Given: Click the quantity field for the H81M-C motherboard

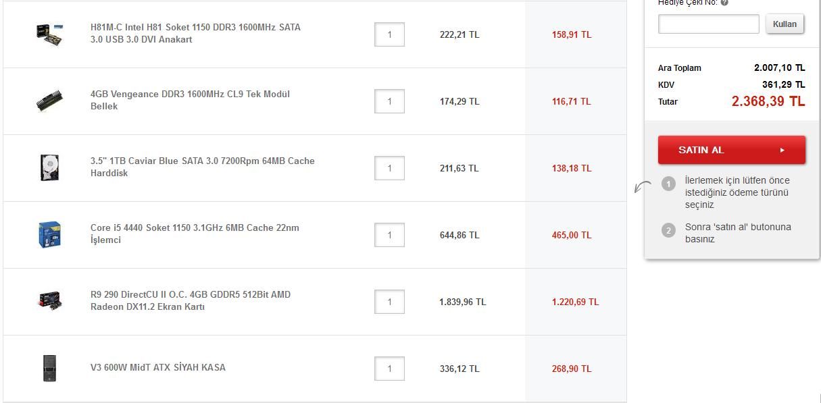Looking at the screenshot, I should pos(389,34).
